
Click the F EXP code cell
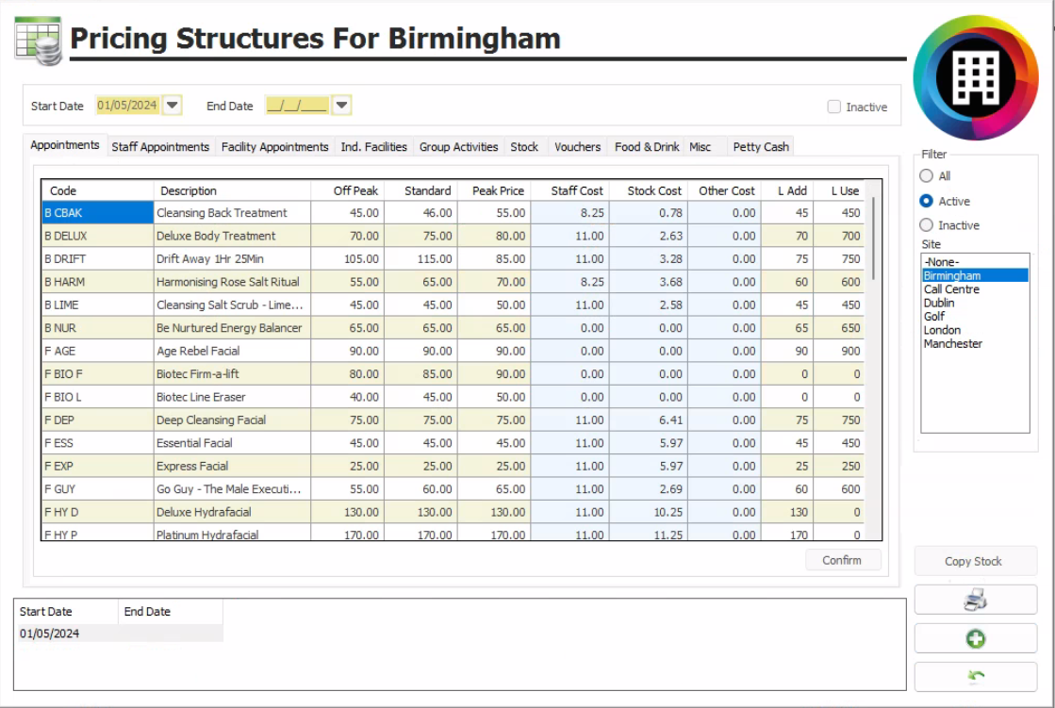[x=97, y=466]
